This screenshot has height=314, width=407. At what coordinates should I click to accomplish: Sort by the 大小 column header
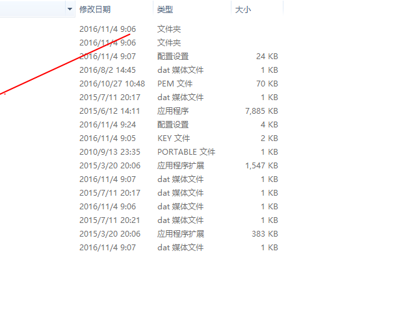click(x=243, y=10)
